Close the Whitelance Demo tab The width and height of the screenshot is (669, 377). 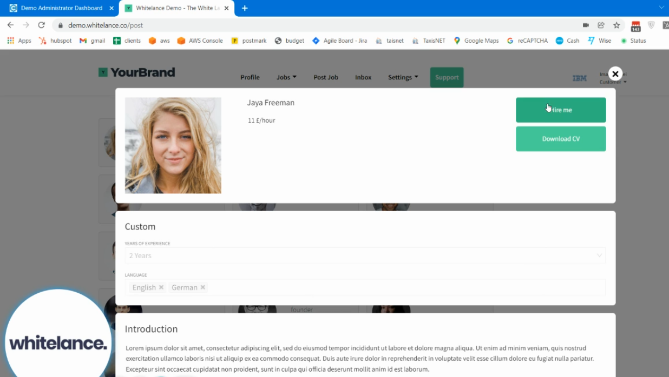(227, 8)
